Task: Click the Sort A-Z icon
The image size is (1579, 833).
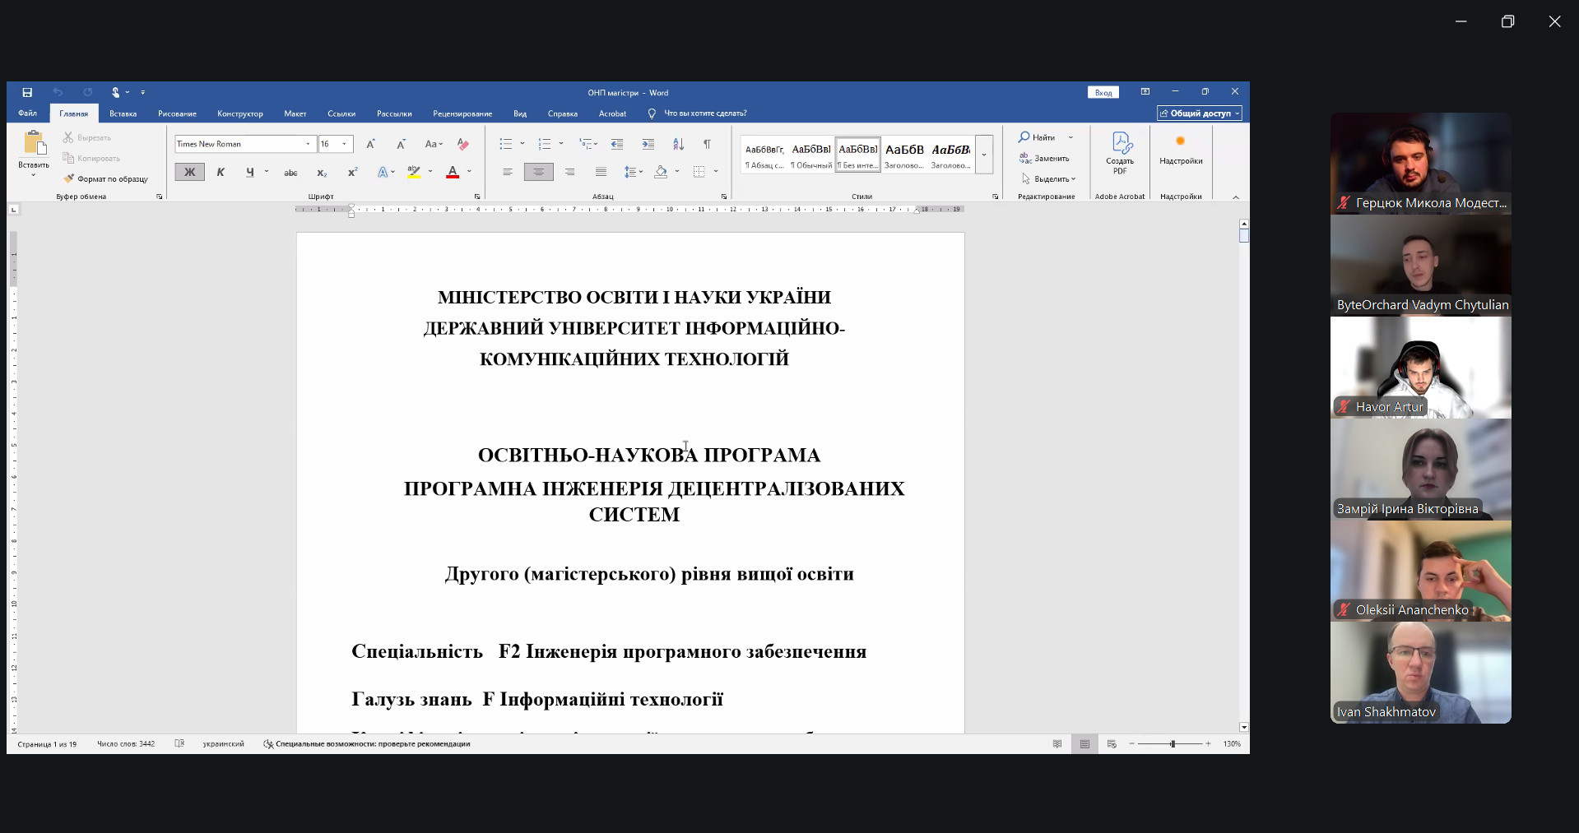Action: tap(678, 144)
